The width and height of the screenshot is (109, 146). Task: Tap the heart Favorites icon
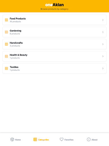pyautogui.click(x=62, y=139)
